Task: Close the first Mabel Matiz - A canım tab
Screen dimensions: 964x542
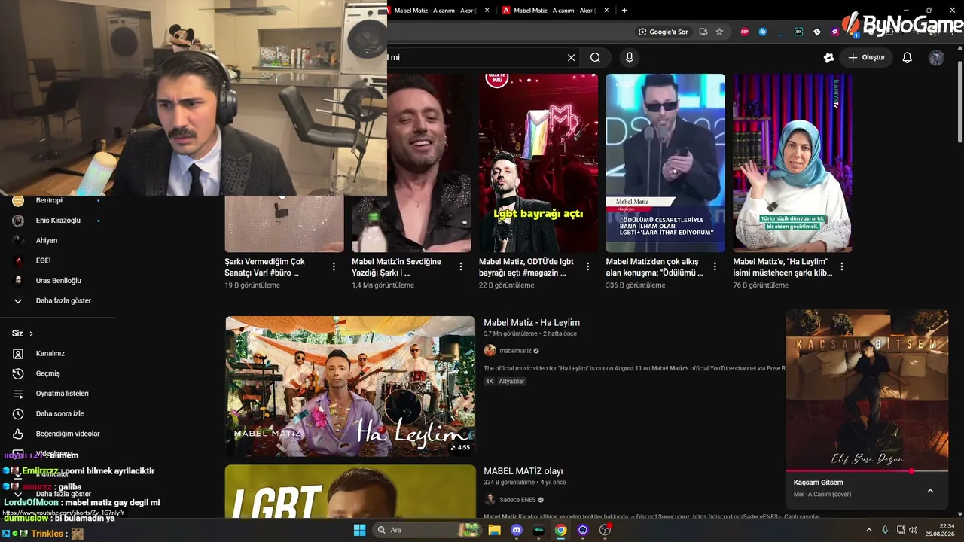Action: pos(487,11)
